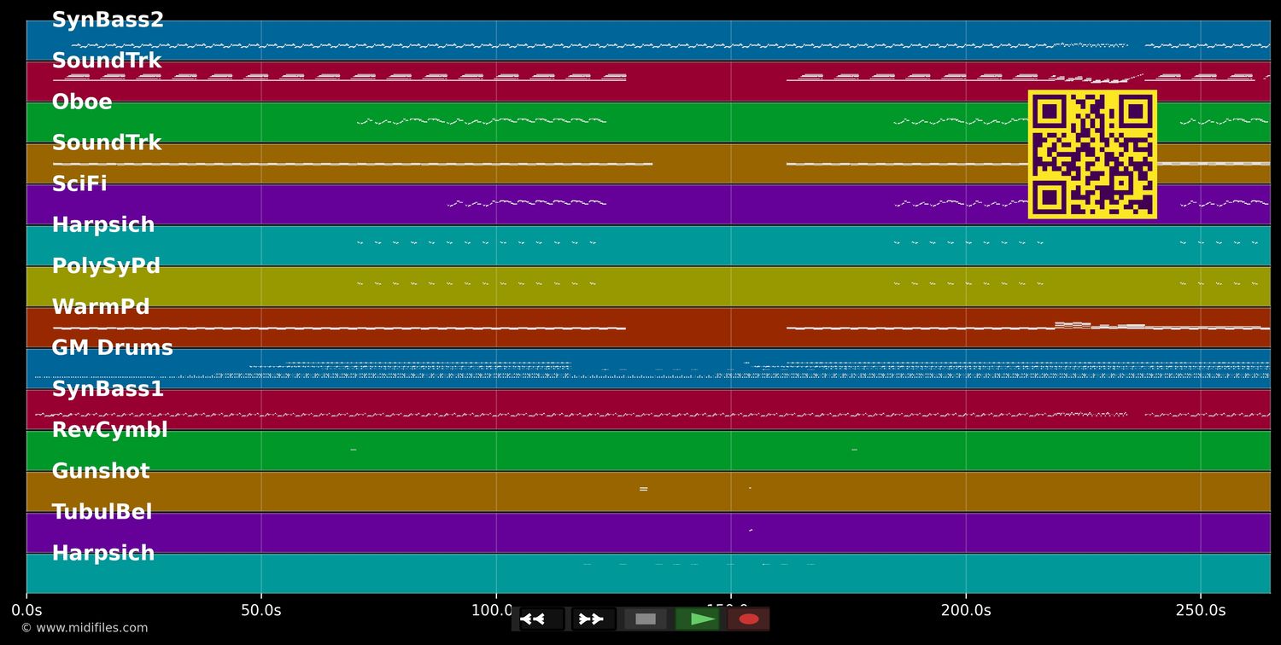Click the 50.0s time axis marker
Screen dimensions: 1281x645
click(x=261, y=610)
